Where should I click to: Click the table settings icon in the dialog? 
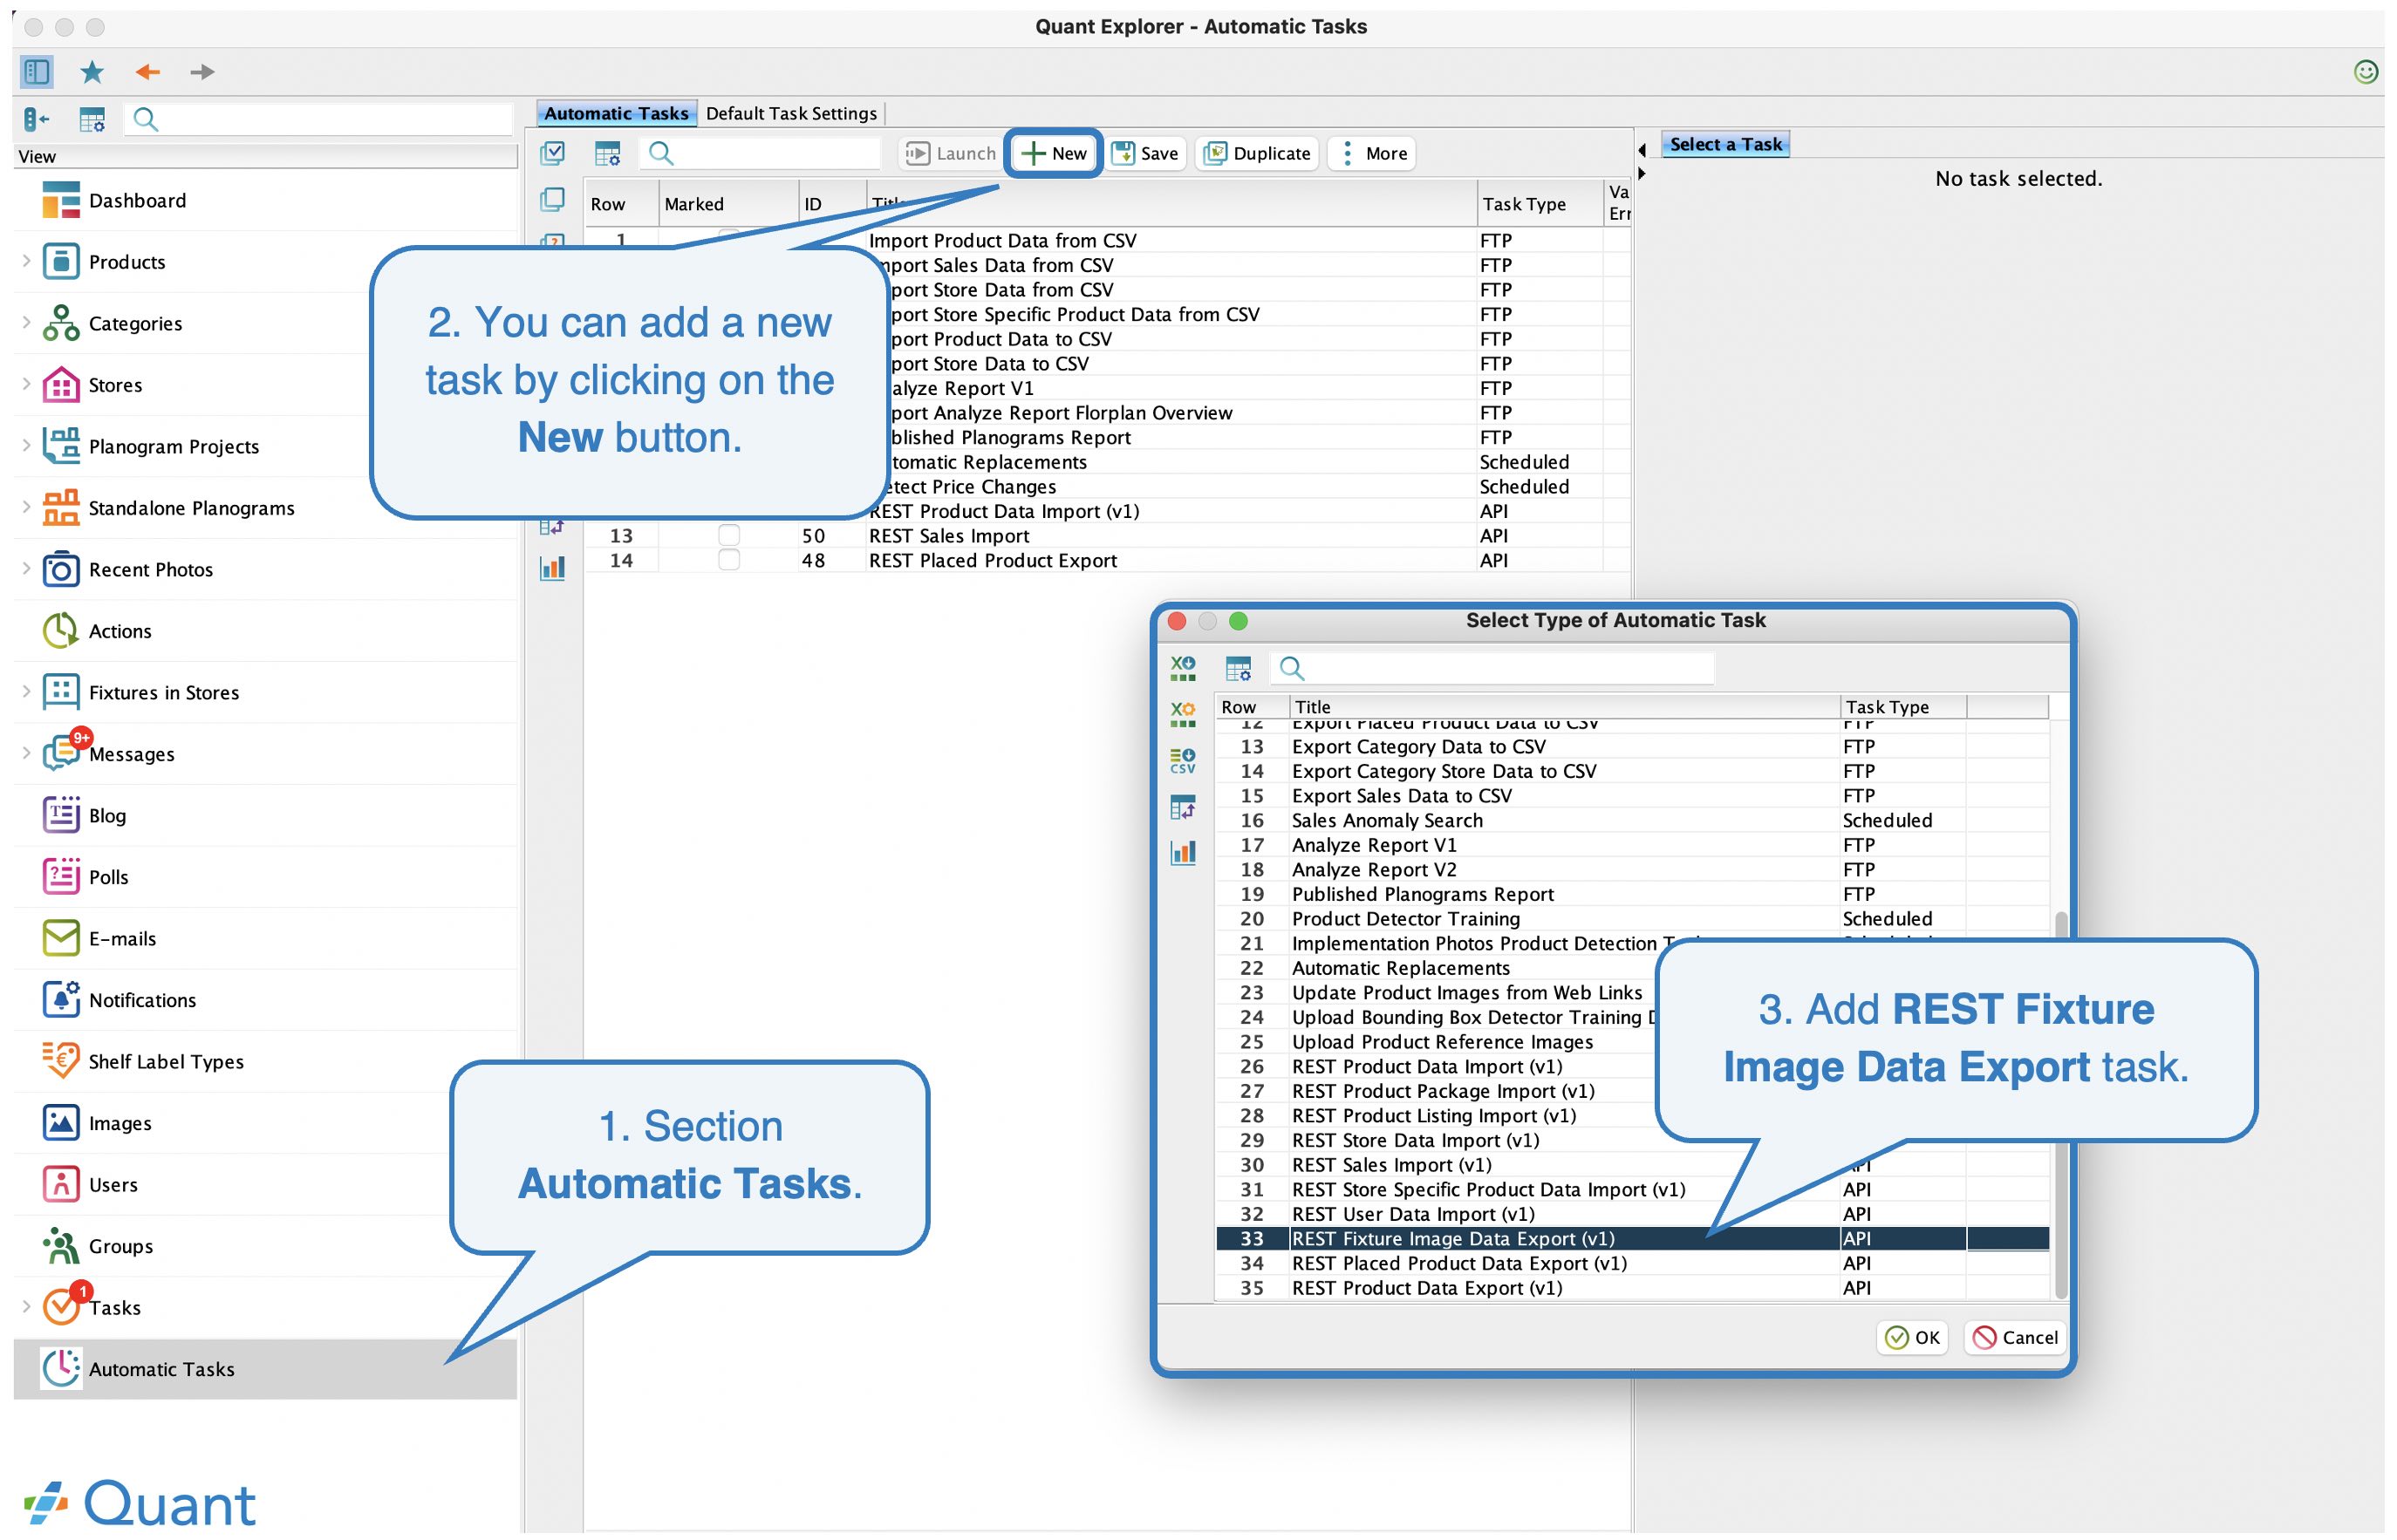(x=1238, y=668)
